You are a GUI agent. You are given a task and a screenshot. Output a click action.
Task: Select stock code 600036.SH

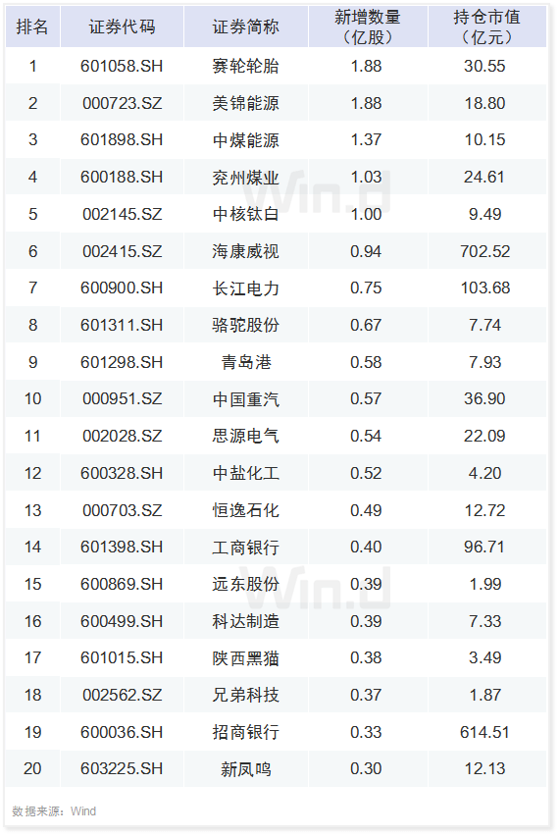[122, 733]
